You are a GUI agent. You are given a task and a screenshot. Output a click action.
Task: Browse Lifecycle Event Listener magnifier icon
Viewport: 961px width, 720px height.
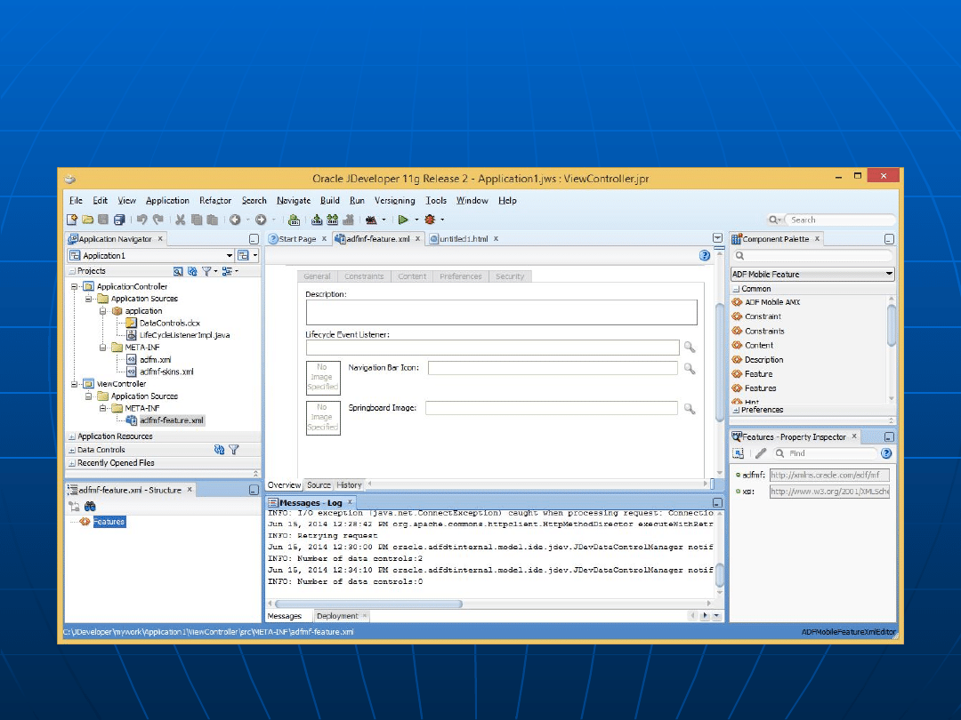coord(690,348)
